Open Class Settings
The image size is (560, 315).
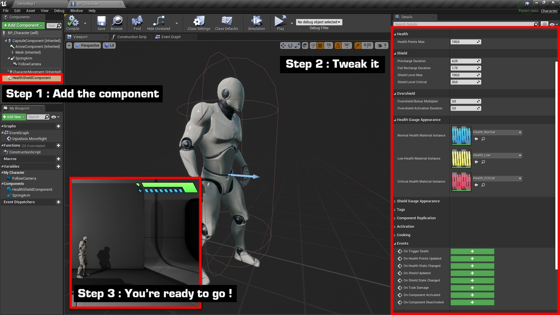(x=199, y=21)
